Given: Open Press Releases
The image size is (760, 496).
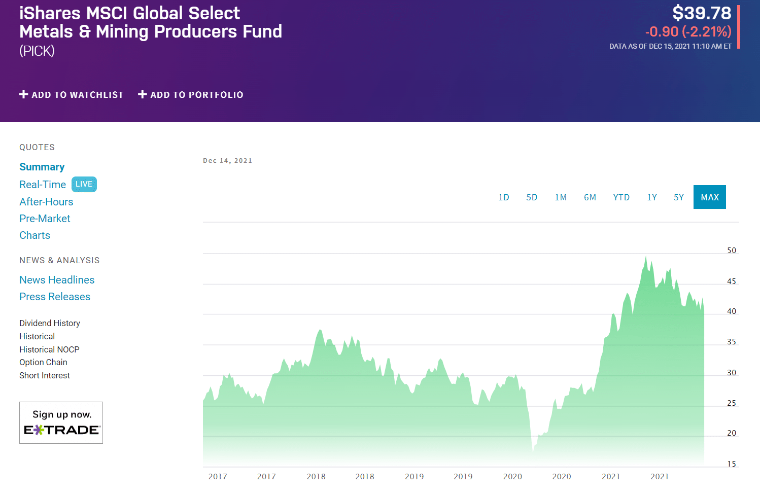Looking at the screenshot, I should point(55,297).
